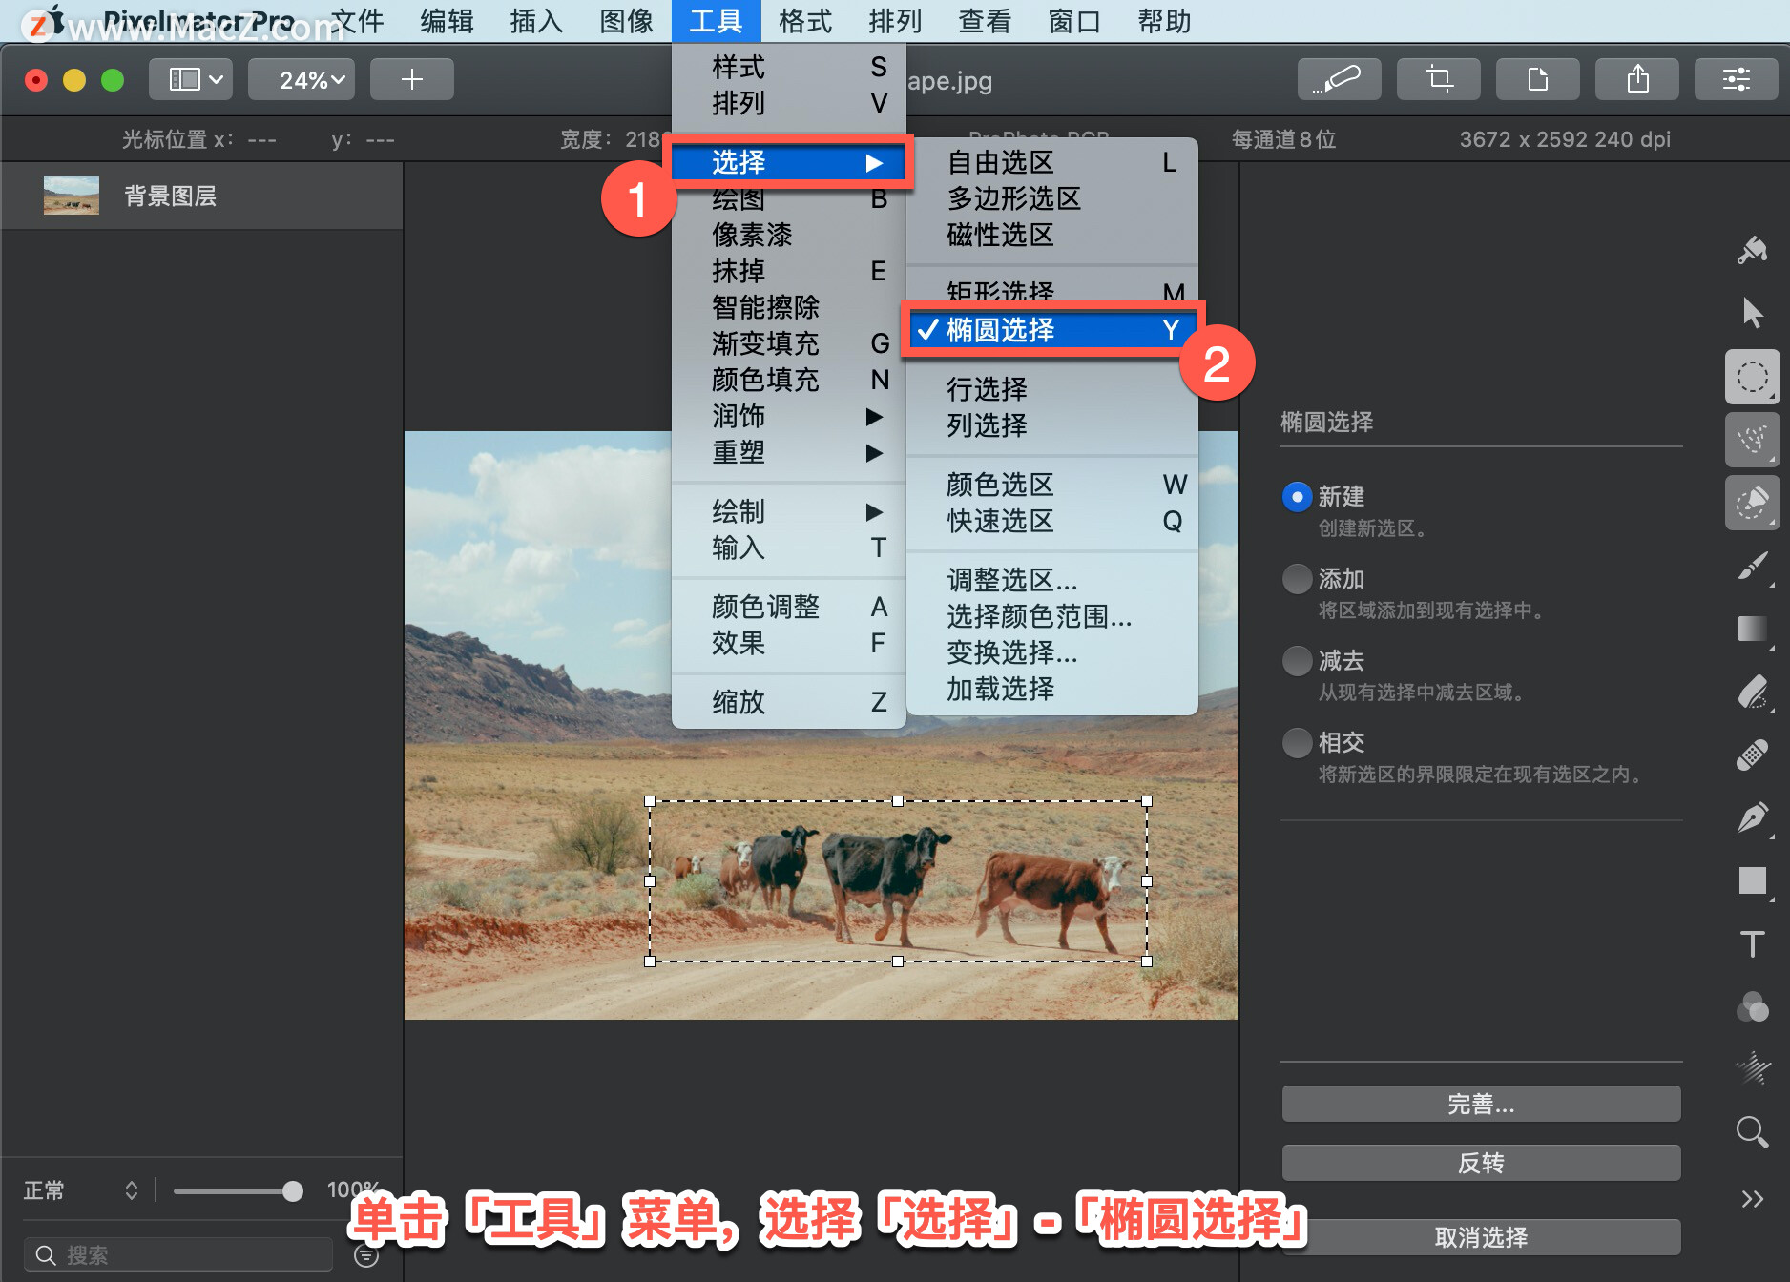This screenshot has height=1282, width=1790.
Task: Expand the 选择 select submenu
Action: [788, 162]
